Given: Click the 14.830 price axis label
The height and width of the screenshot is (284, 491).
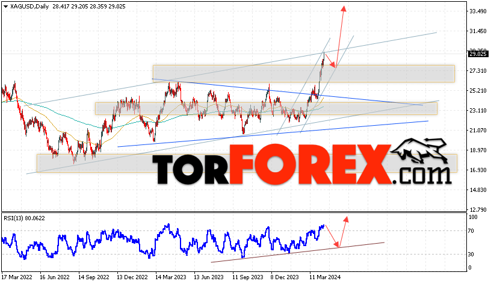Looking at the screenshot, I should click(x=478, y=190).
